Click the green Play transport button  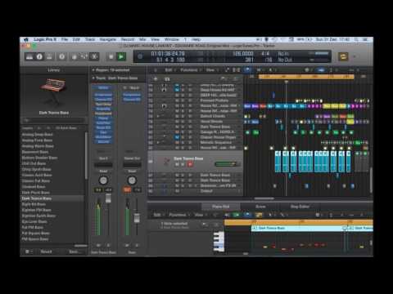click(x=121, y=56)
